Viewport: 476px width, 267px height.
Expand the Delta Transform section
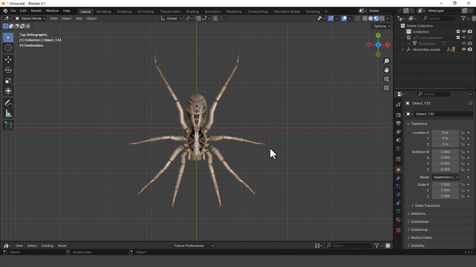tap(427, 205)
